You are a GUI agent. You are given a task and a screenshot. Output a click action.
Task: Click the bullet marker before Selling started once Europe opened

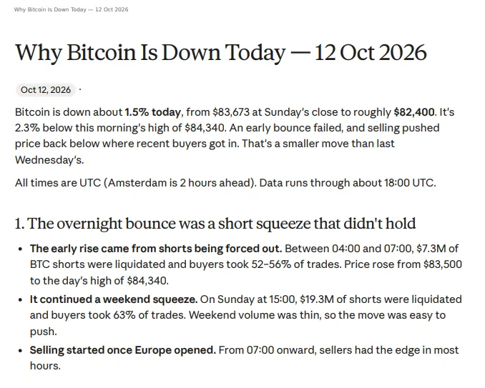click(x=21, y=350)
